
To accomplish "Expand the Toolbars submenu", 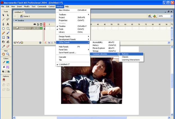I will pos(73,15).
